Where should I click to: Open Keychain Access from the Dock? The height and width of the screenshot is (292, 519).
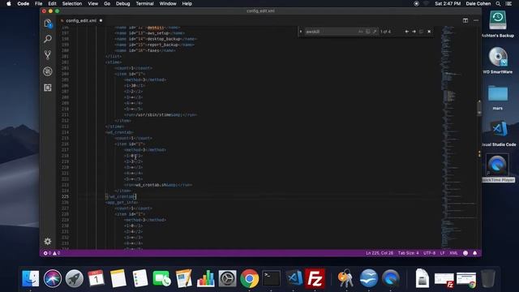(x=345, y=278)
